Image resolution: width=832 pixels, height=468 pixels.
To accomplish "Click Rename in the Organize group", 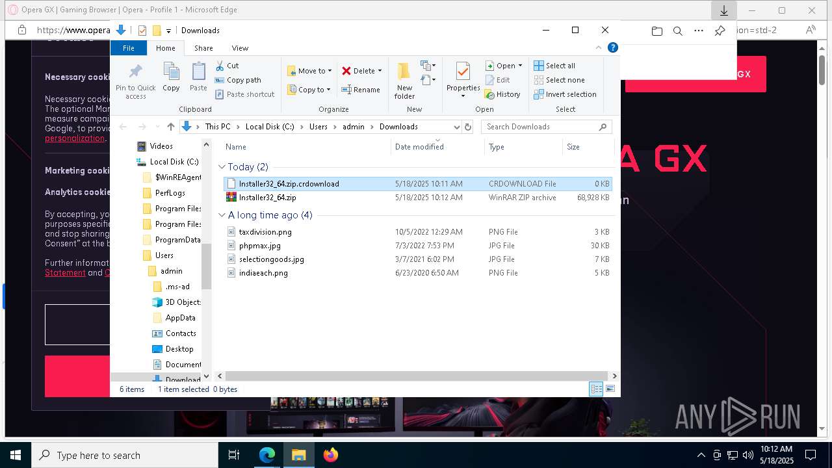I will 361,90.
